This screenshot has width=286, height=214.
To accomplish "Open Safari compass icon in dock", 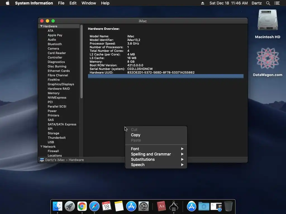I will pos(94,206).
